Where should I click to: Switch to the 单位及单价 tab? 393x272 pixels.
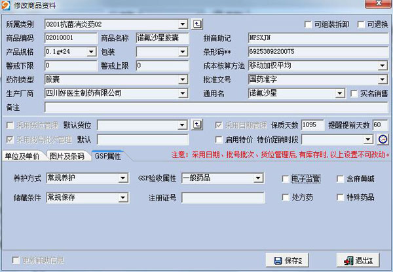click(x=22, y=156)
